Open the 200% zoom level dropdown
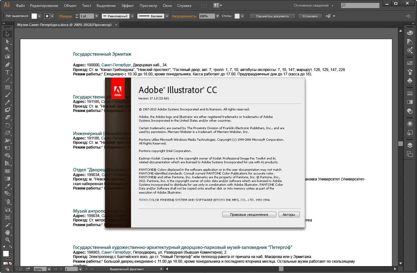Screen dimensions: 417x273 click(x=49, y=269)
